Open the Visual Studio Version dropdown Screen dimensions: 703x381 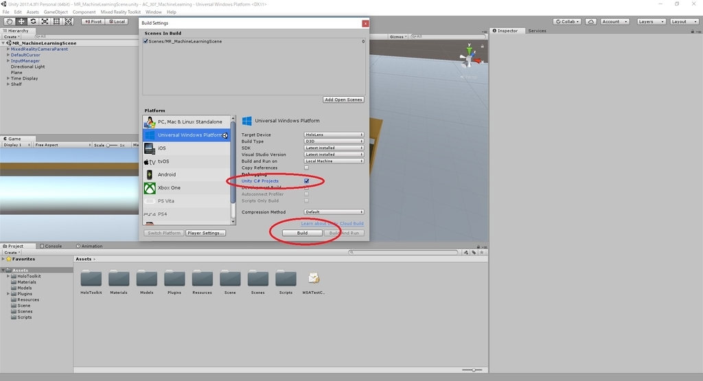pyautogui.click(x=334, y=154)
